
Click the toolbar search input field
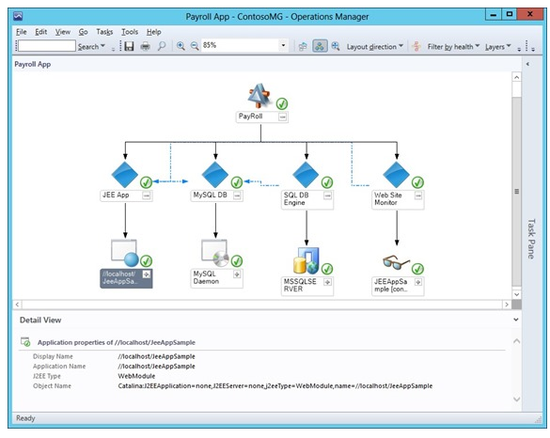coord(47,46)
